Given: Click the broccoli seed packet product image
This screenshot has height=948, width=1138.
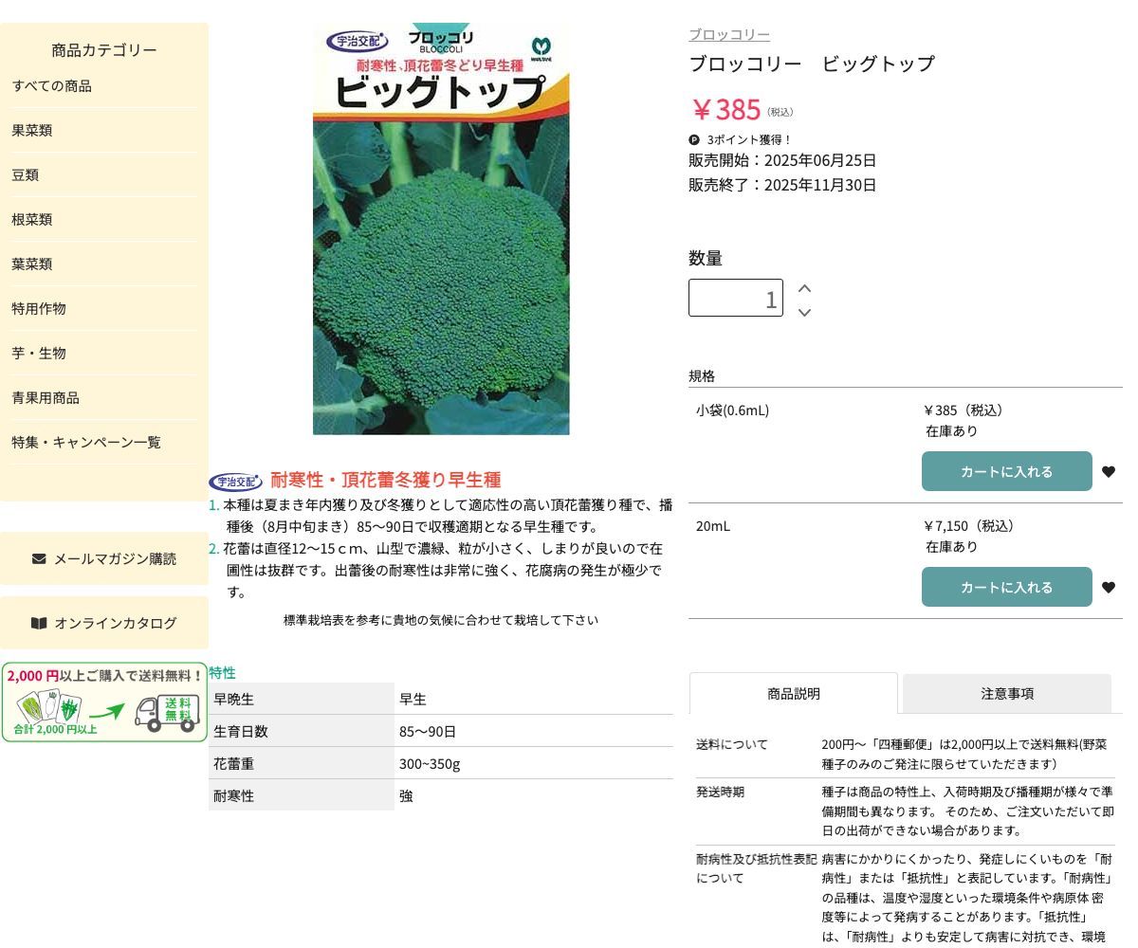Looking at the screenshot, I should coord(440,228).
